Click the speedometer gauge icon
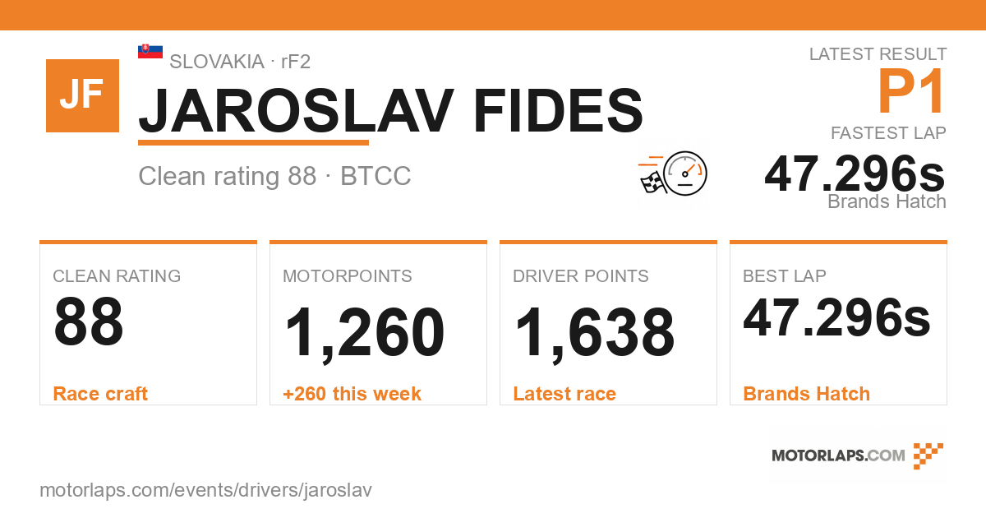986x518 pixels. [685, 173]
